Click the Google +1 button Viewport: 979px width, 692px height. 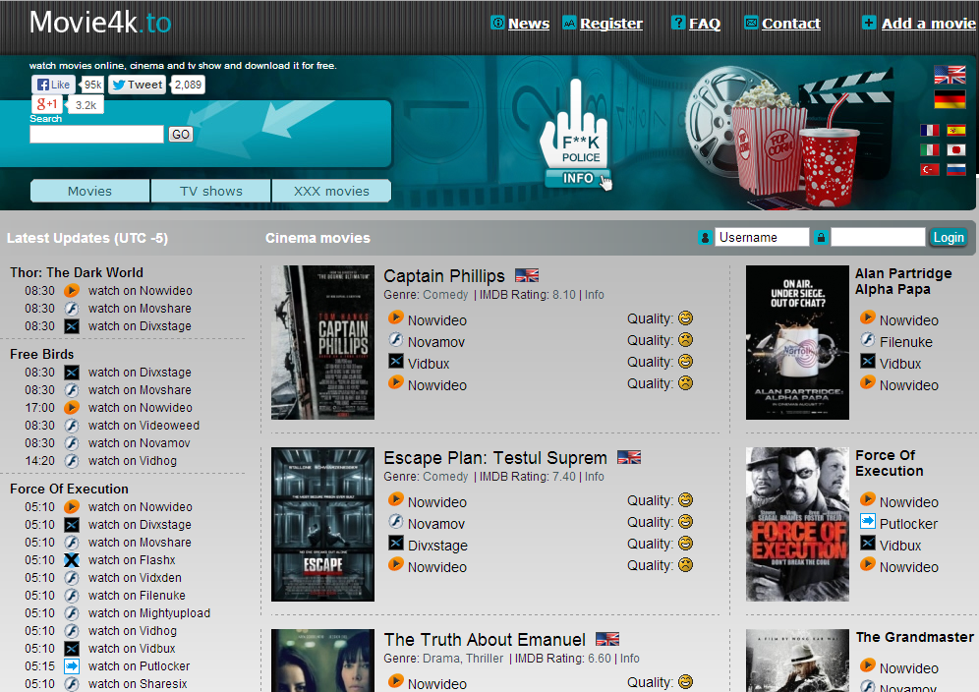coord(47,104)
